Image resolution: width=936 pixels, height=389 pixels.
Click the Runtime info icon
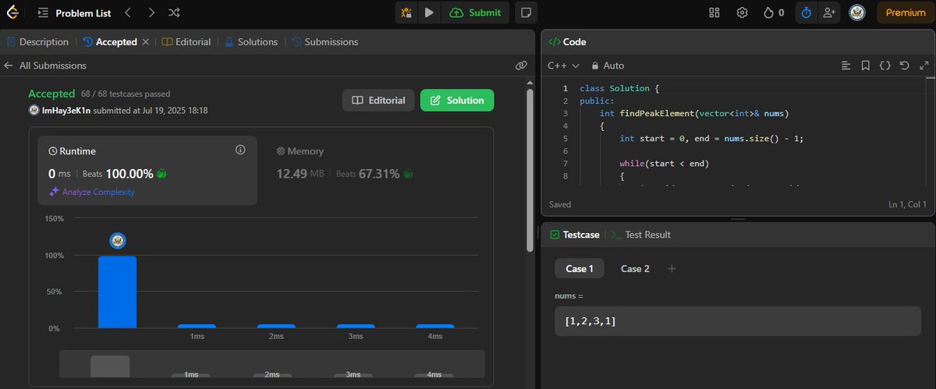tap(240, 150)
